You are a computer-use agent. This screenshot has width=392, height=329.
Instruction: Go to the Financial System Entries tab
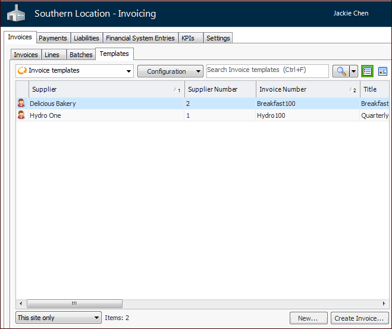pos(140,38)
